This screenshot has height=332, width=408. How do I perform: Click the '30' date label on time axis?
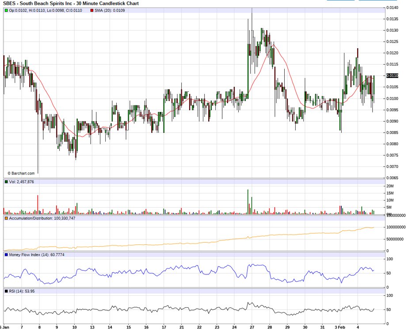(305, 327)
